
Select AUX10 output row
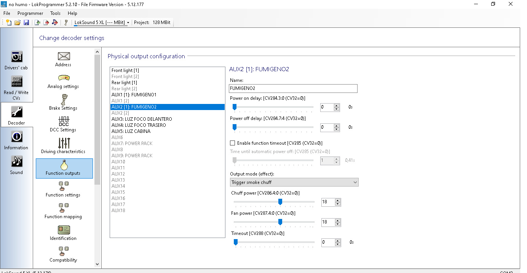pyautogui.click(x=168, y=162)
